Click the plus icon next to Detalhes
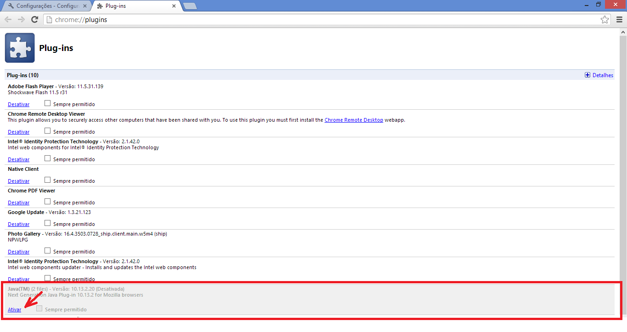The height and width of the screenshot is (332, 627). [x=588, y=75]
